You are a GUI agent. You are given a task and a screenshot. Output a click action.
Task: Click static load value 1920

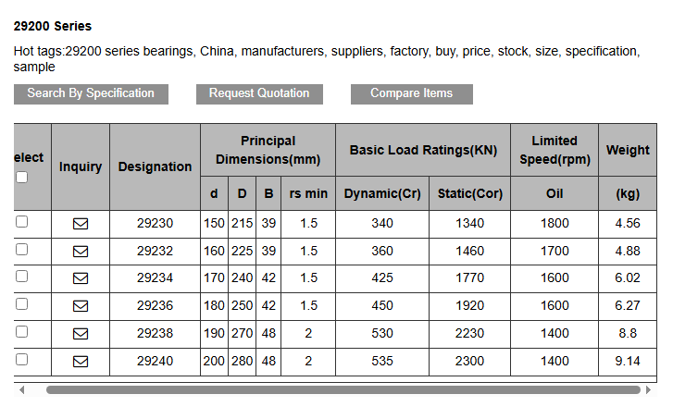tap(470, 306)
